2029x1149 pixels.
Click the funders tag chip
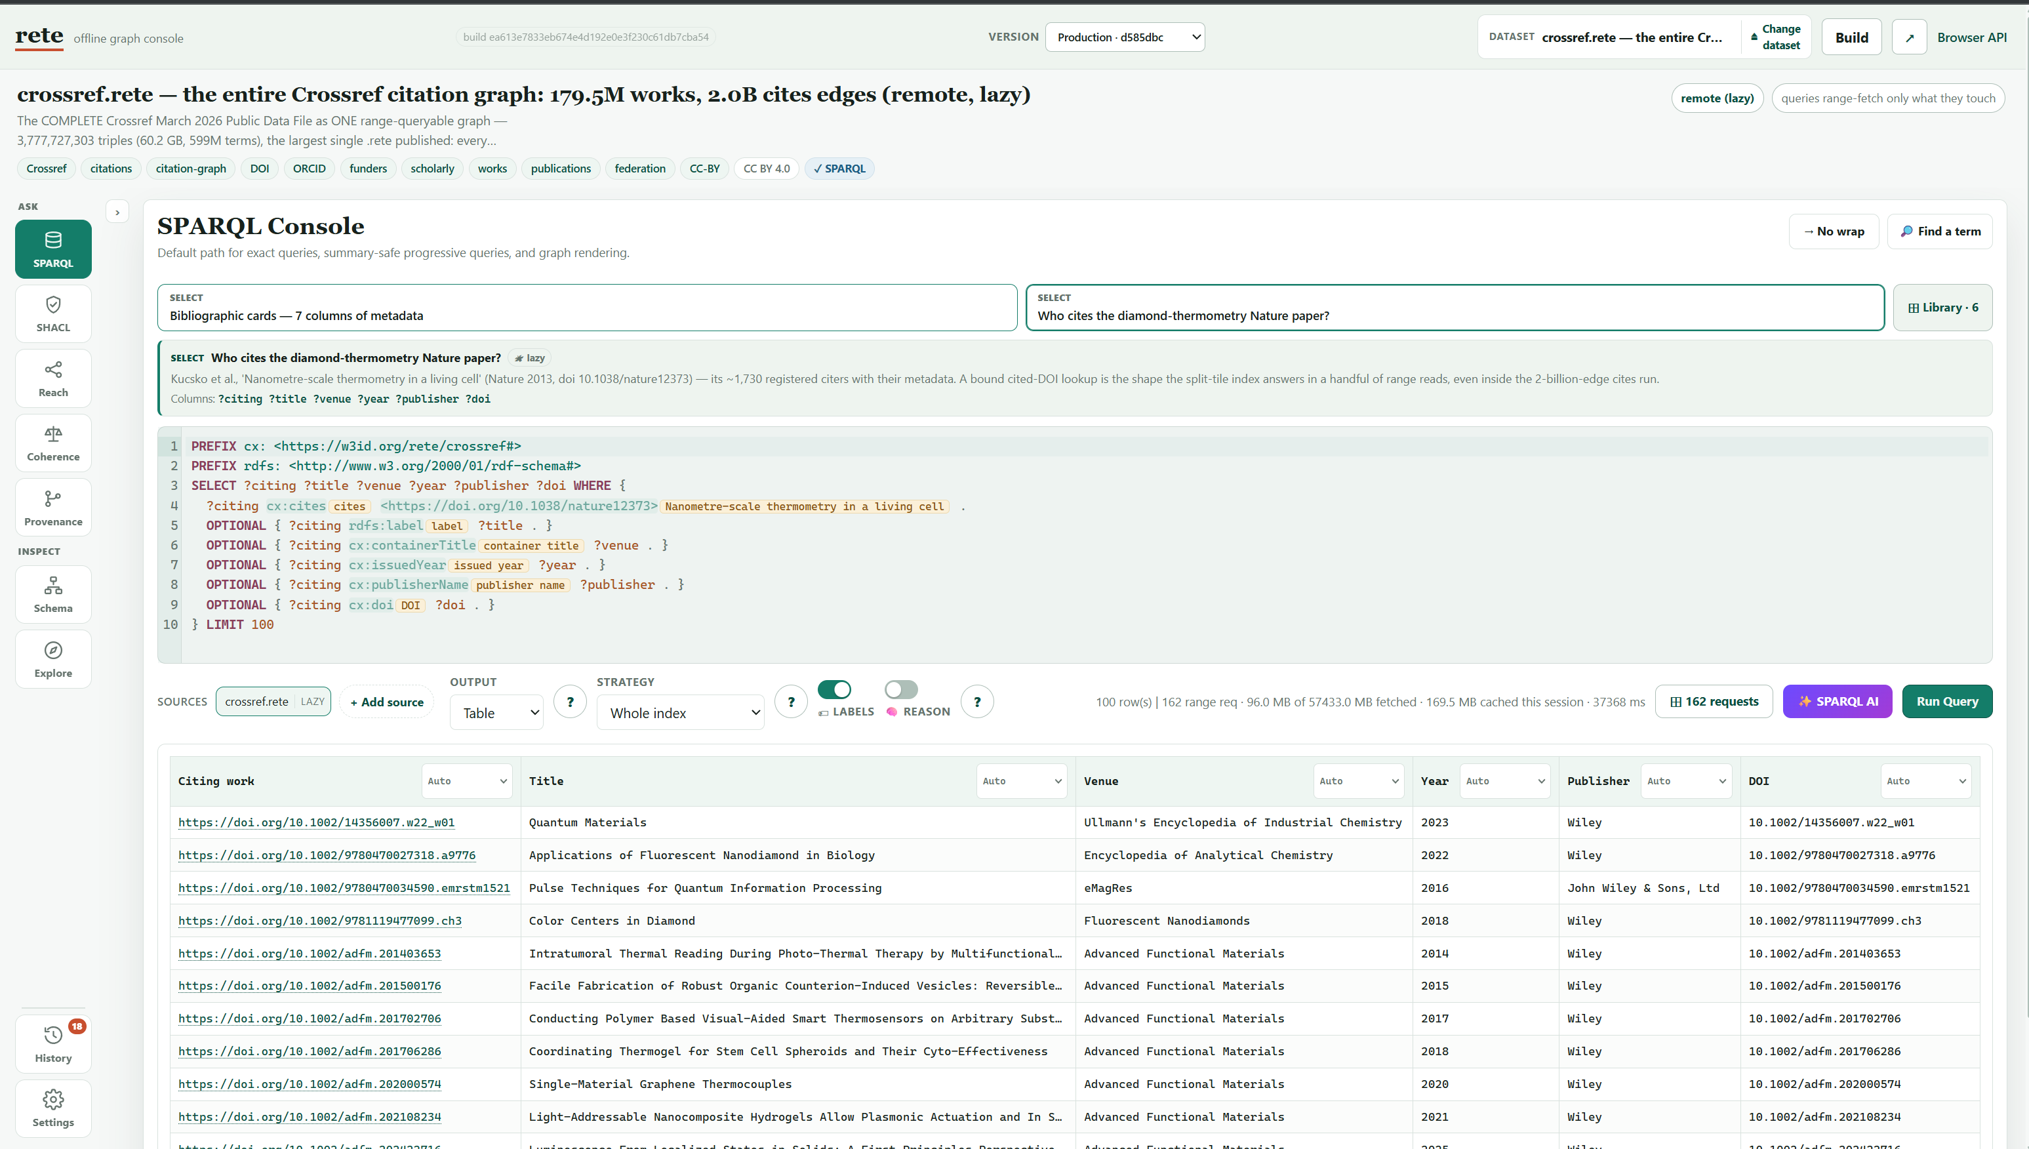click(369, 169)
